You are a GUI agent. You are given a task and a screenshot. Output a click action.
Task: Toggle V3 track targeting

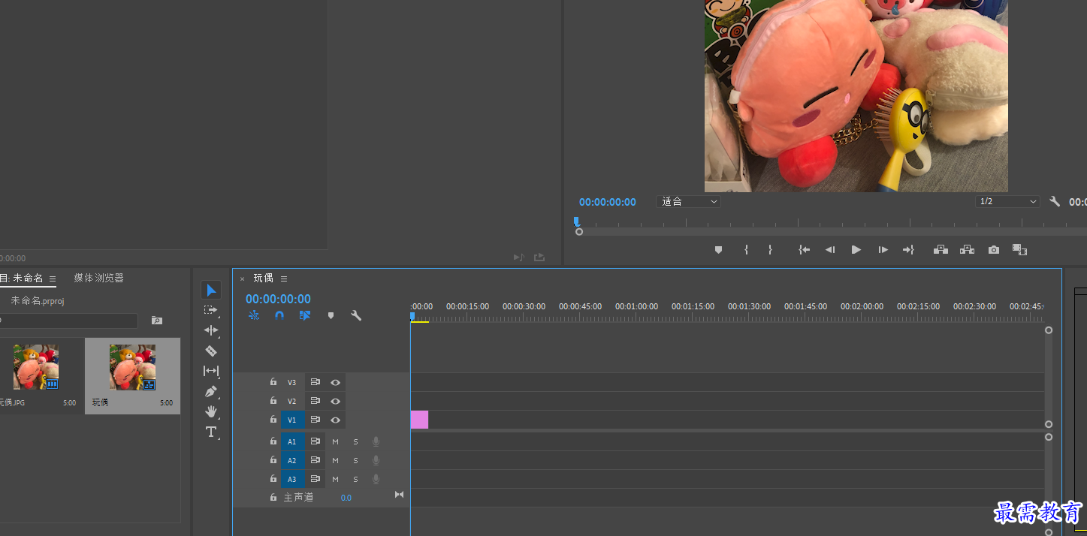pyautogui.click(x=292, y=383)
